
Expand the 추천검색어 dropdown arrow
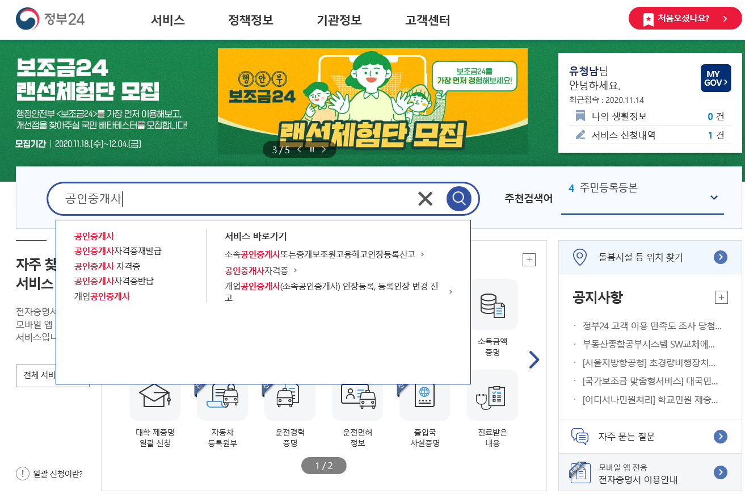714,198
